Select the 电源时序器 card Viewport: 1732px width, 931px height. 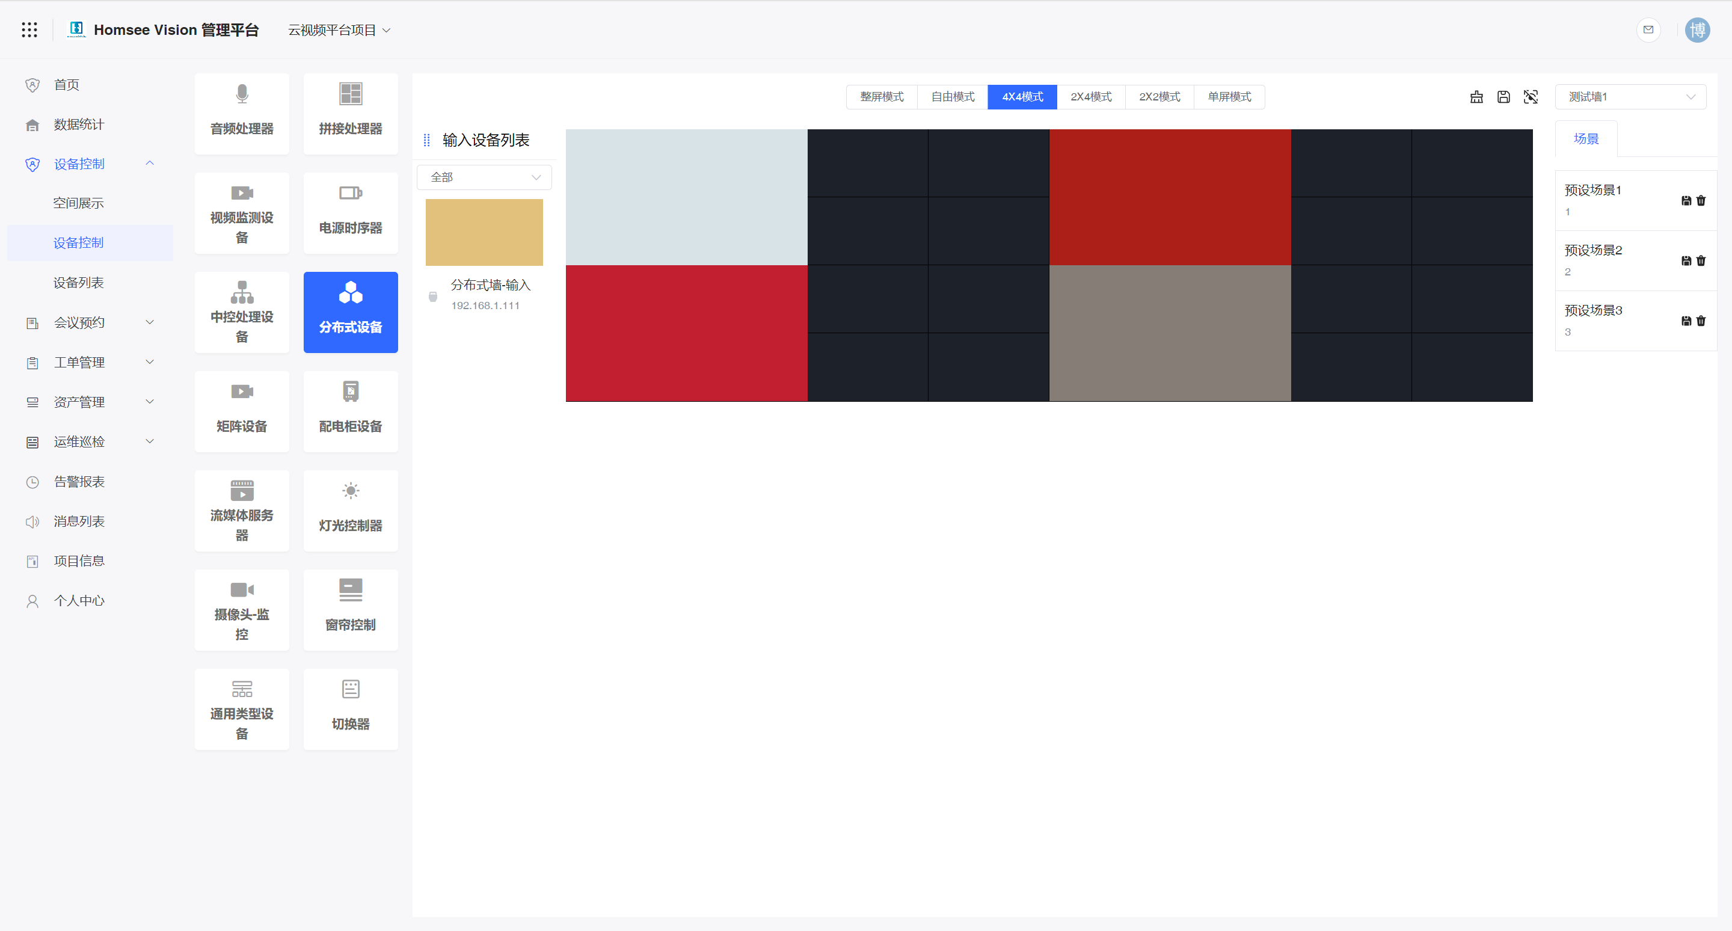350,213
